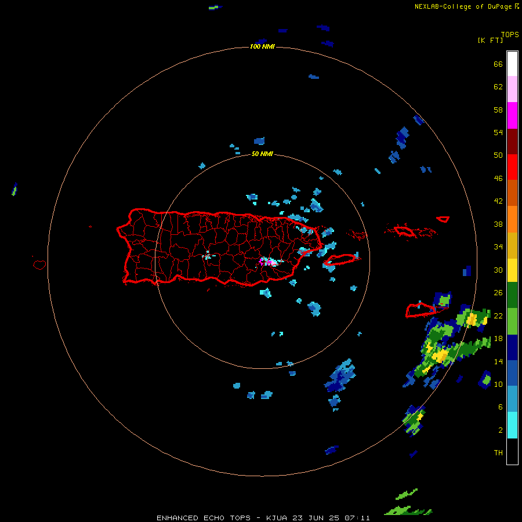Image resolution: width=522 pixels, height=522 pixels.
Task: Click the '22' legend value
Action: [498, 316]
